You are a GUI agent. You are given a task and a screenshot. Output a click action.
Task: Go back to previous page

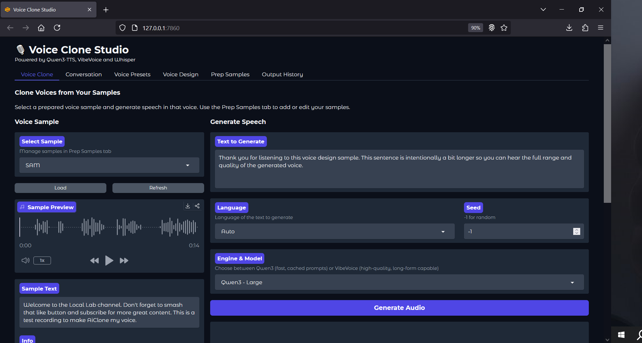[x=10, y=28]
